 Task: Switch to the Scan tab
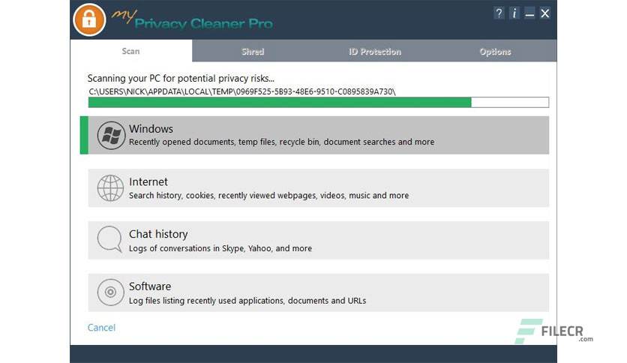(130, 51)
